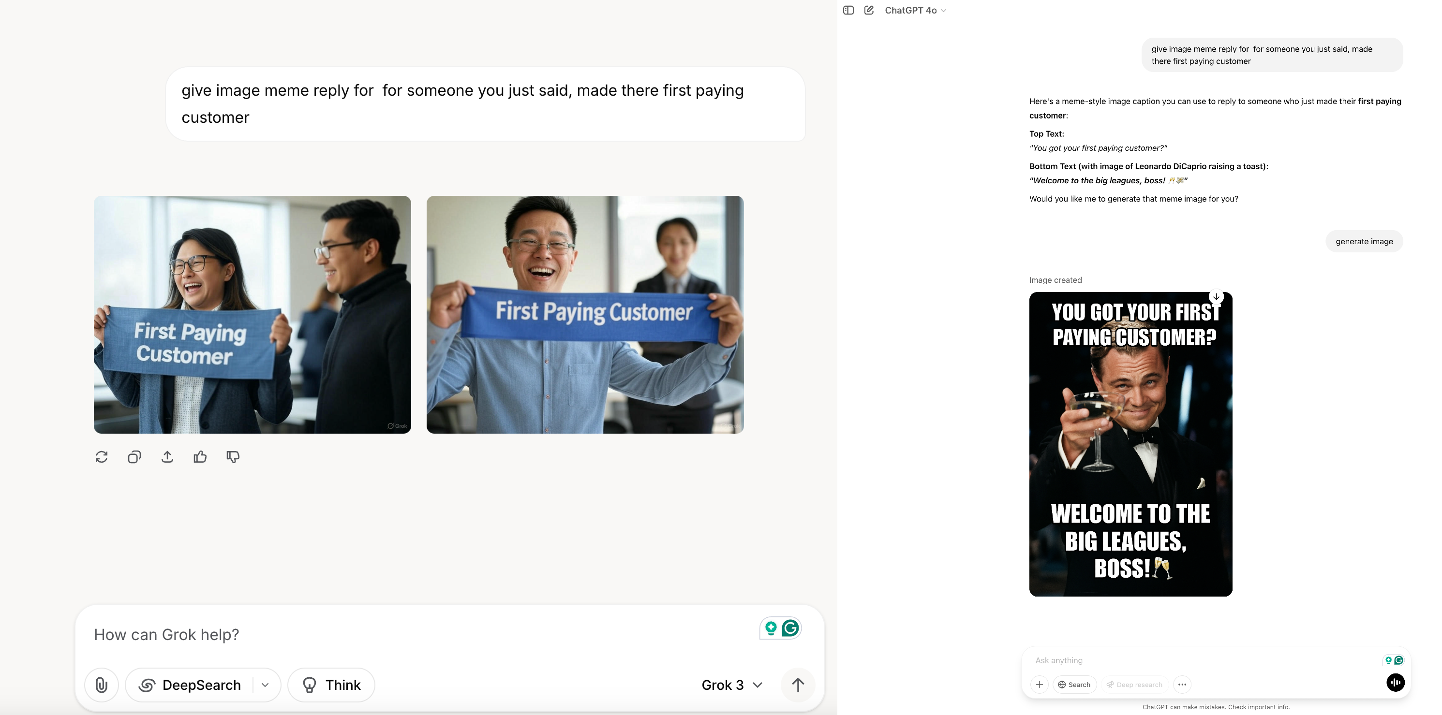Click the Grok user prompt message bubble
Viewport: 1442px width, 715px height.
point(485,104)
